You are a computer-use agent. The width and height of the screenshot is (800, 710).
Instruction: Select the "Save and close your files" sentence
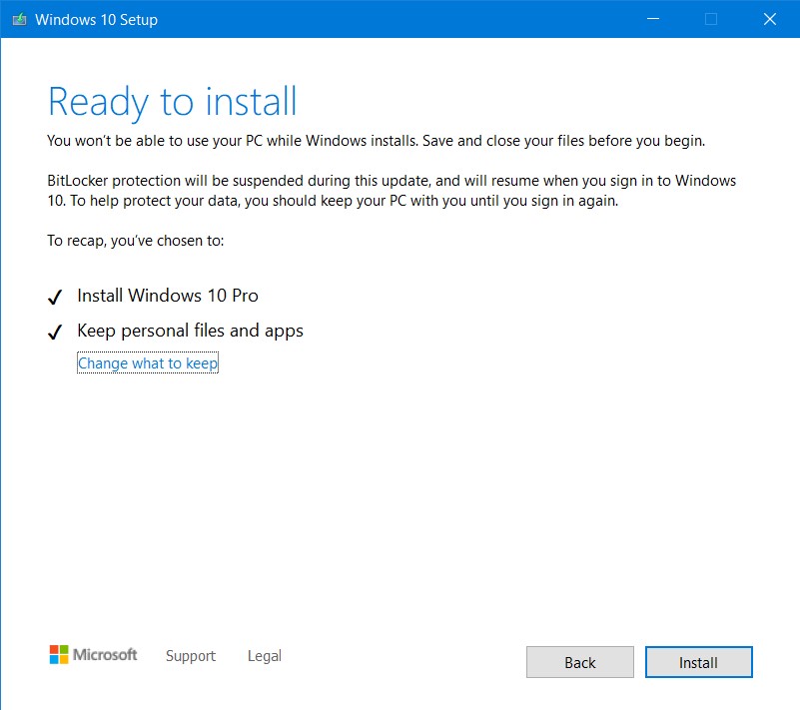tap(563, 141)
